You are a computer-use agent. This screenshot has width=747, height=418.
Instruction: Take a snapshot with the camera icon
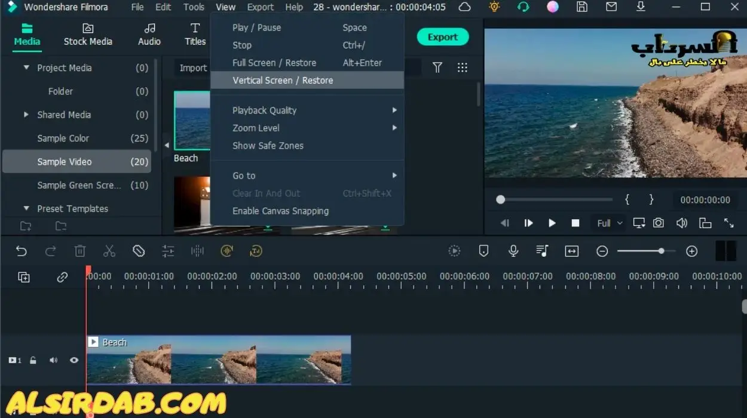pos(659,223)
